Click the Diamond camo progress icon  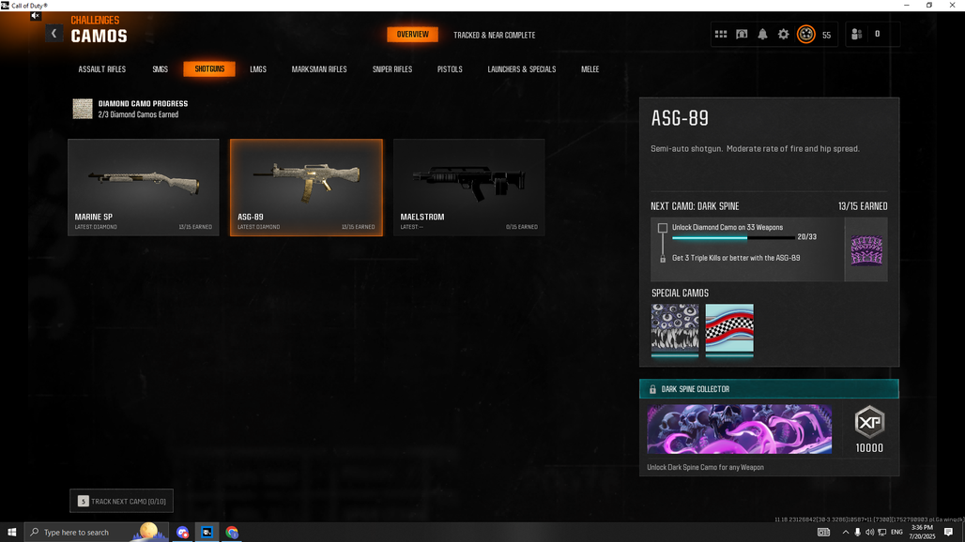(x=83, y=109)
